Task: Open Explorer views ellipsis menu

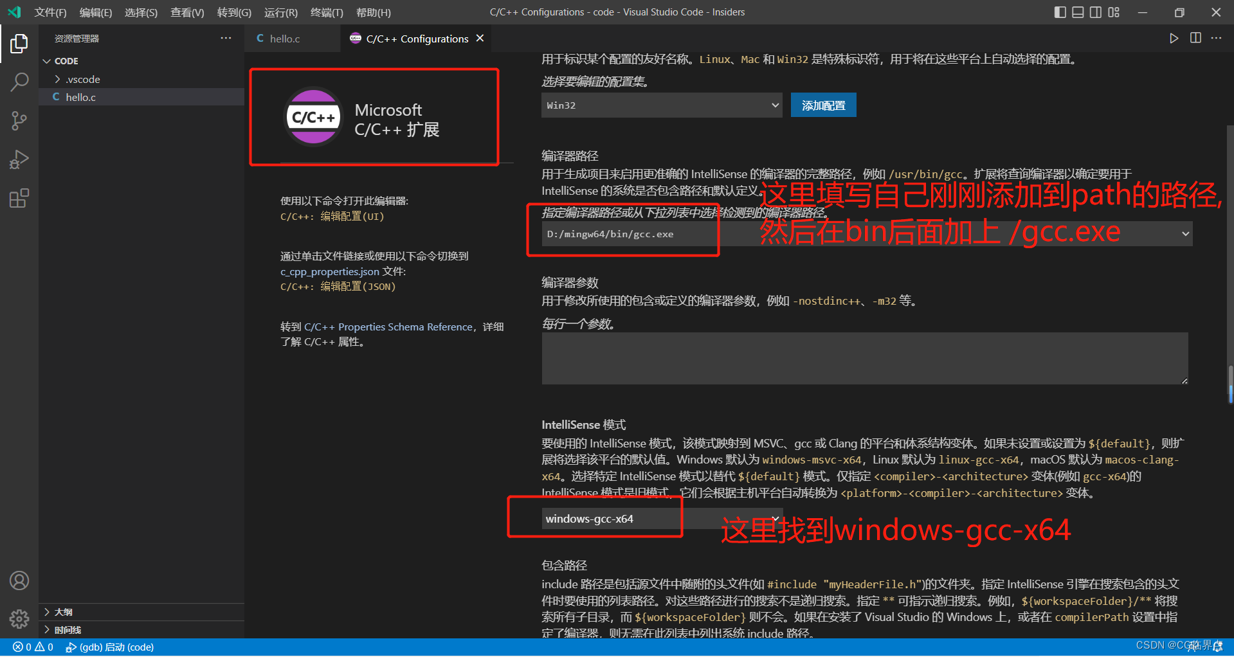Action: 226,39
